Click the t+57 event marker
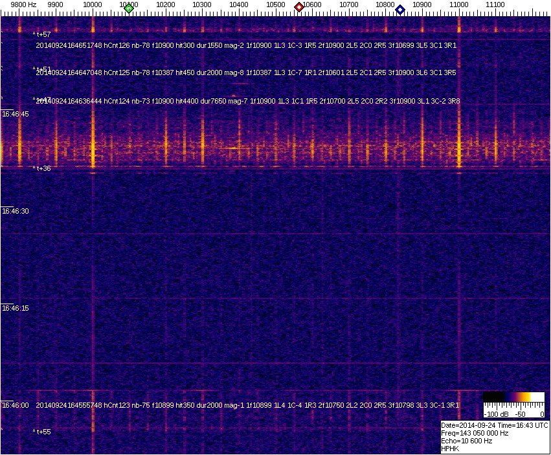551x455 pixels. click(43, 34)
